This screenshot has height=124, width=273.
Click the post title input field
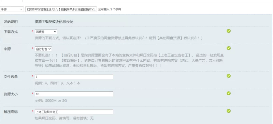tap(61, 9)
